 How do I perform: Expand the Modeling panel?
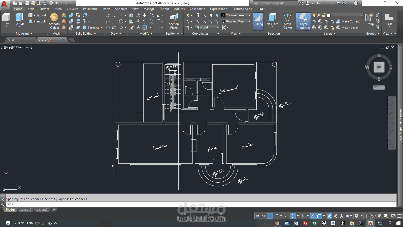(x=24, y=34)
